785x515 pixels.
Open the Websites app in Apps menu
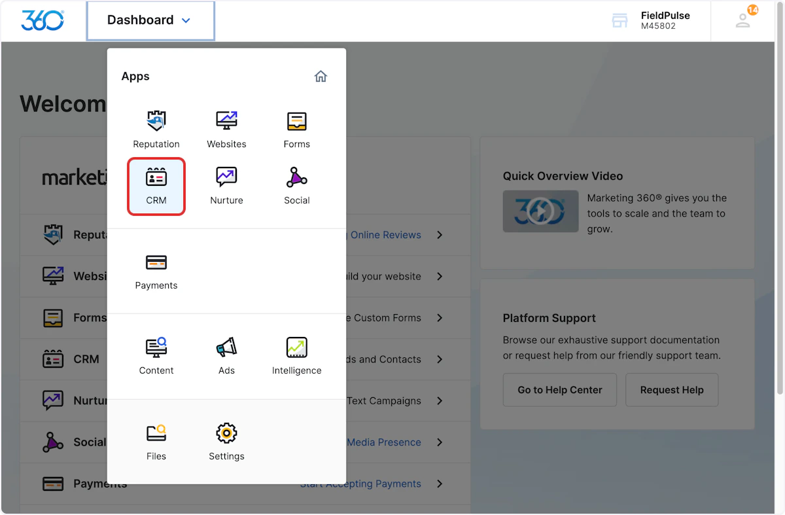(226, 130)
